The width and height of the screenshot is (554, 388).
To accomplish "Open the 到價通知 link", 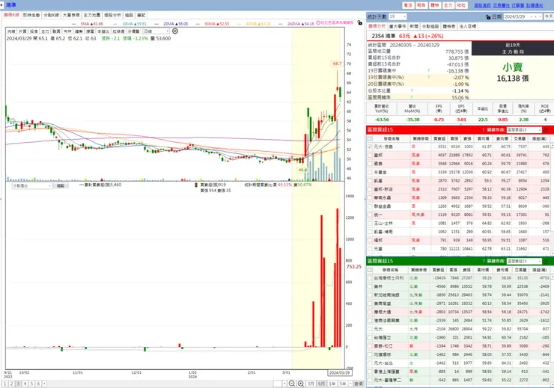I will [x=535, y=5].
